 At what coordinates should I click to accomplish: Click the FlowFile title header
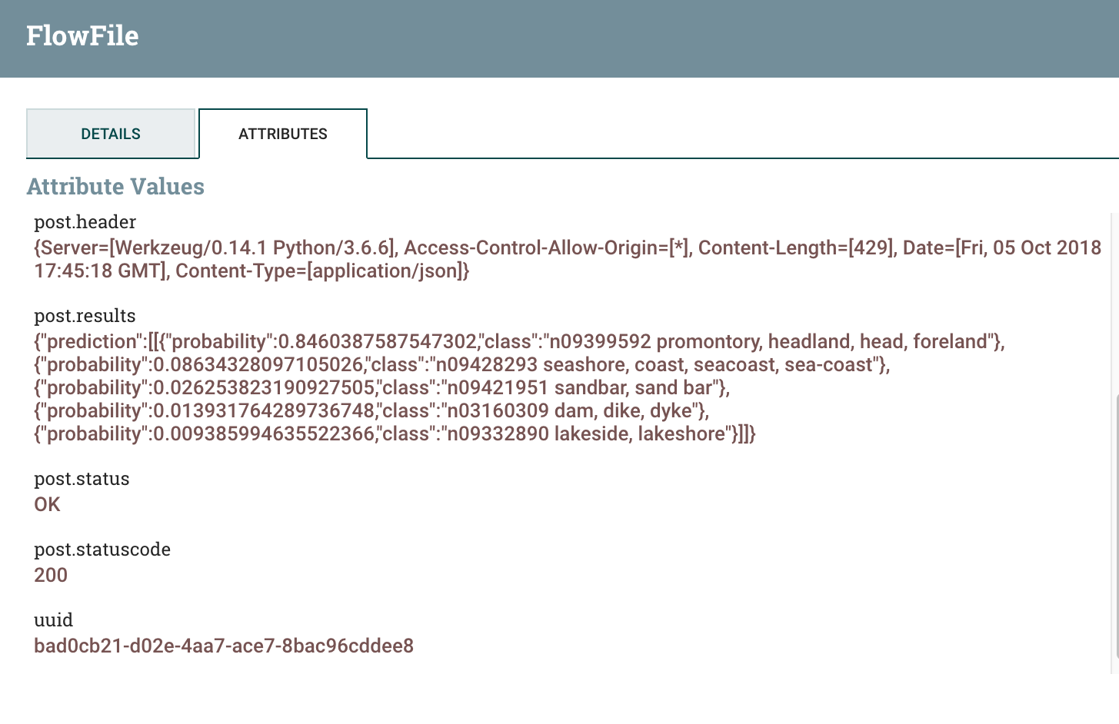click(82, 35)
